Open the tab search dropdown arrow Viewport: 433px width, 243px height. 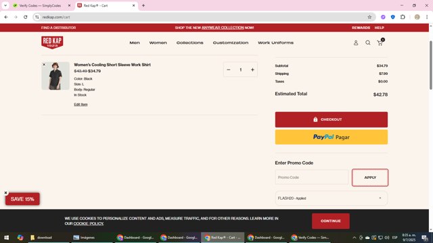(5, 5)
